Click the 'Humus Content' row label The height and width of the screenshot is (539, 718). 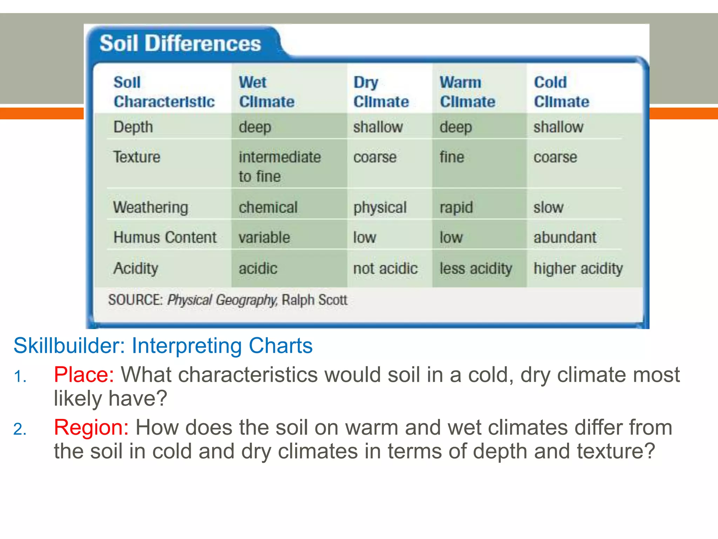(165, 237)
